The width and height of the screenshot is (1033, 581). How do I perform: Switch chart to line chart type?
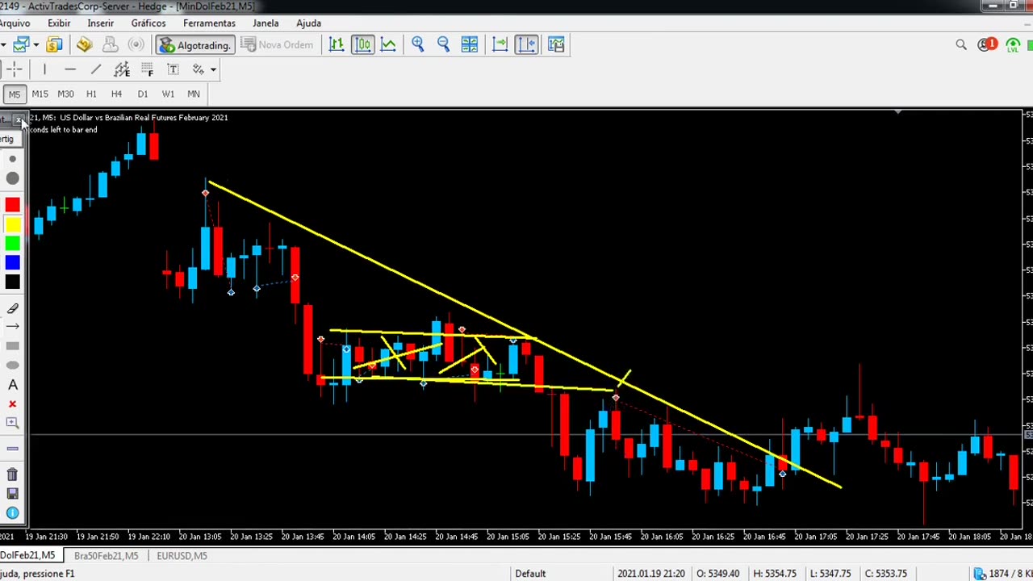[388, 44]
